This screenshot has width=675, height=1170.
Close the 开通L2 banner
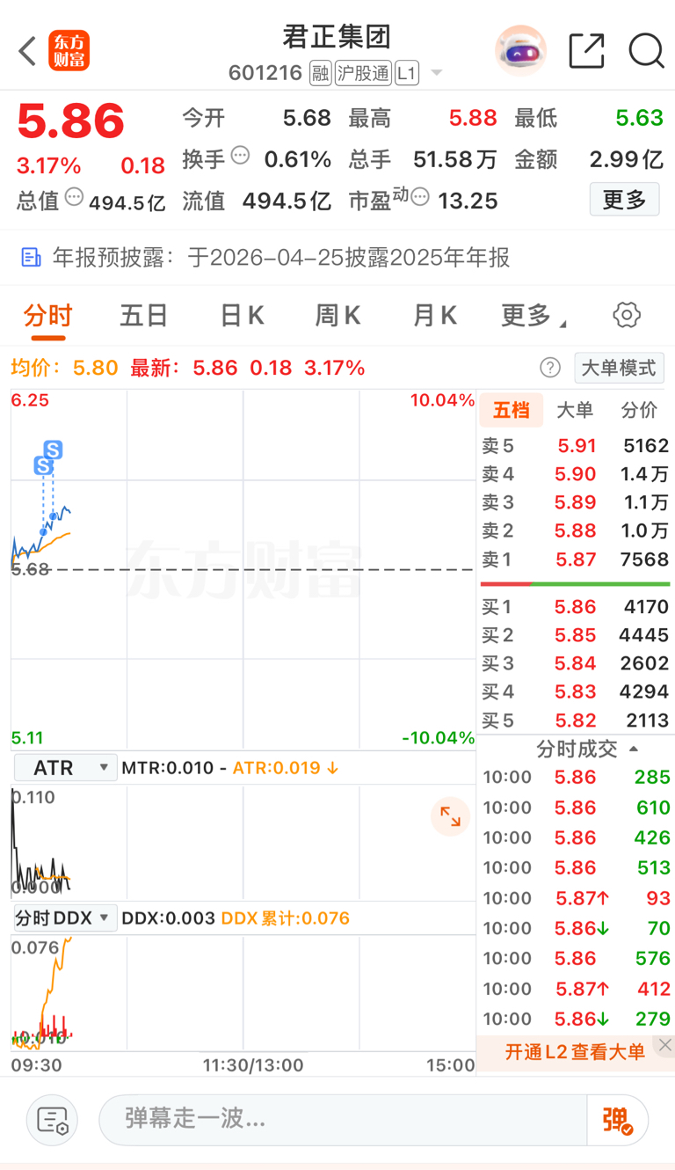(664, 1045)
